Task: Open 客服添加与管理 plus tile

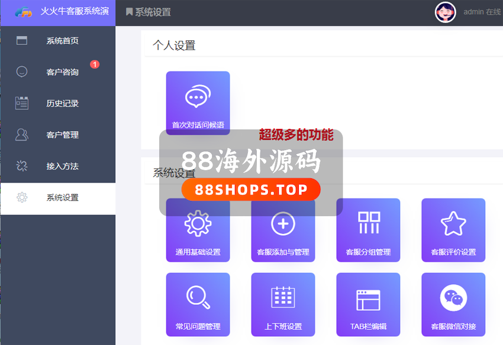Action: coord(283,230)
